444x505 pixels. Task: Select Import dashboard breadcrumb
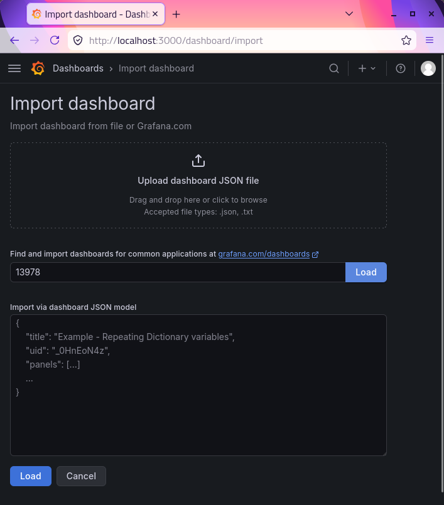pos(156,68)
